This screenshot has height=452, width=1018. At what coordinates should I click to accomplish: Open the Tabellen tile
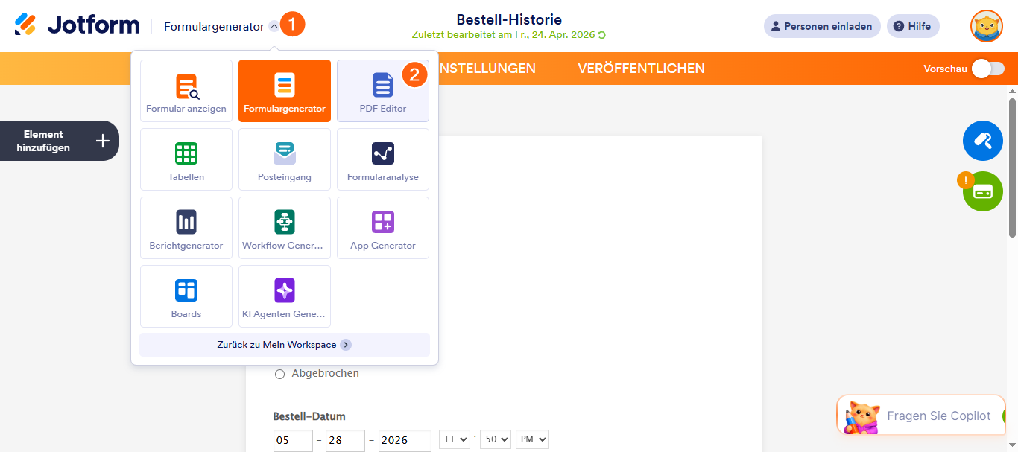pos(186,159)
